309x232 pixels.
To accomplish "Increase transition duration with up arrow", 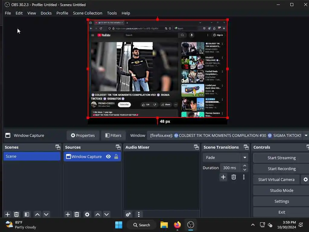I will (244, 166).
